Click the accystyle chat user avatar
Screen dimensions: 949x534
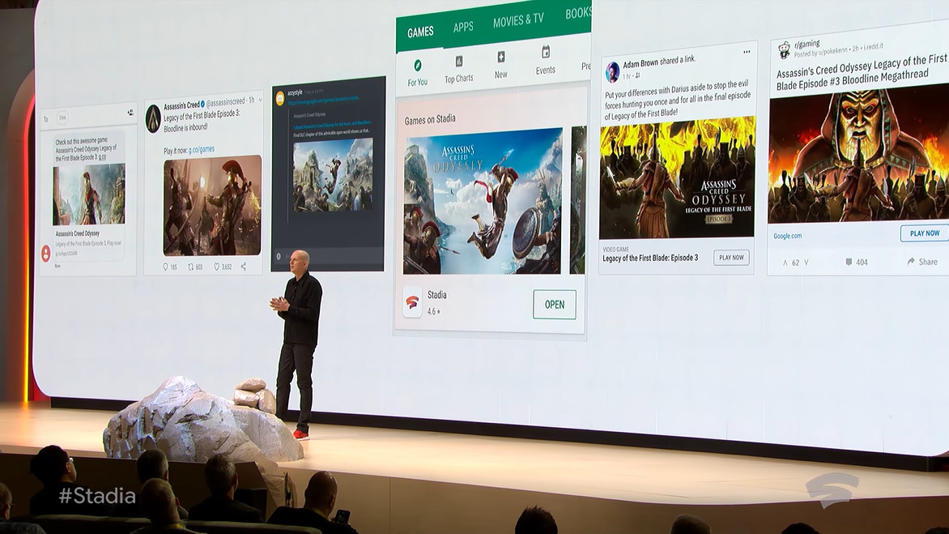[x=280, y=98]
